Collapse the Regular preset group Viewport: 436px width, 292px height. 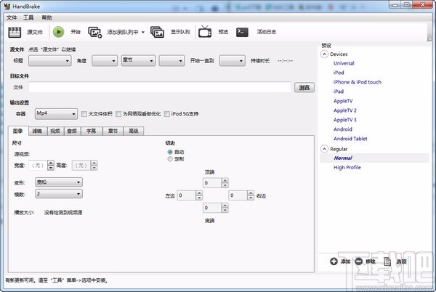tap(324, 149)
